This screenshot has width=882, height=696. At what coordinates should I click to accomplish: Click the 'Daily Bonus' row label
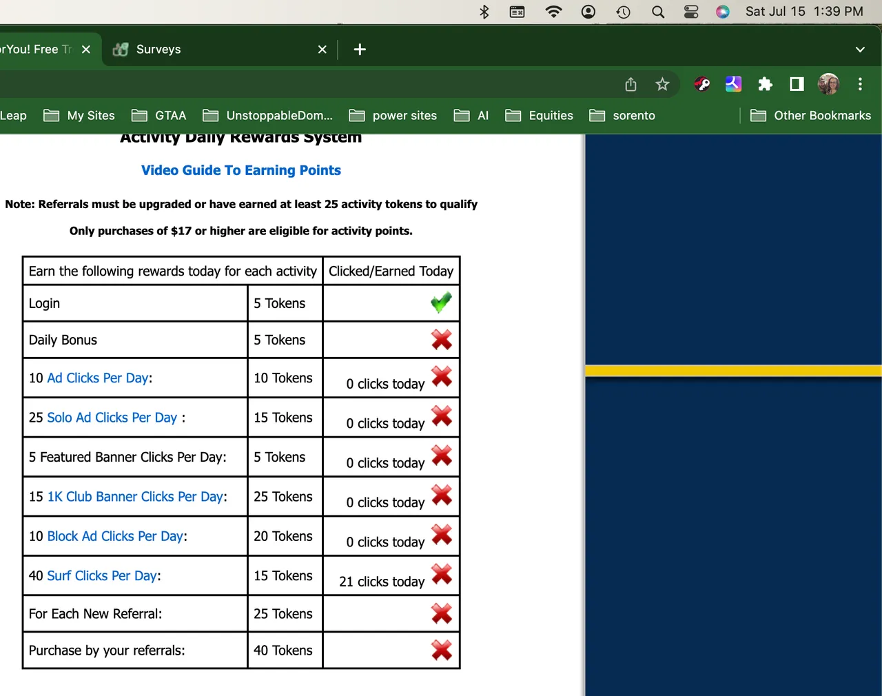[63, 340]
